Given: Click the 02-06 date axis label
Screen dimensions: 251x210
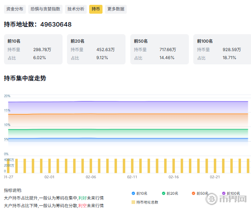Looking at the screenshot, I should [x=91, y=177].
